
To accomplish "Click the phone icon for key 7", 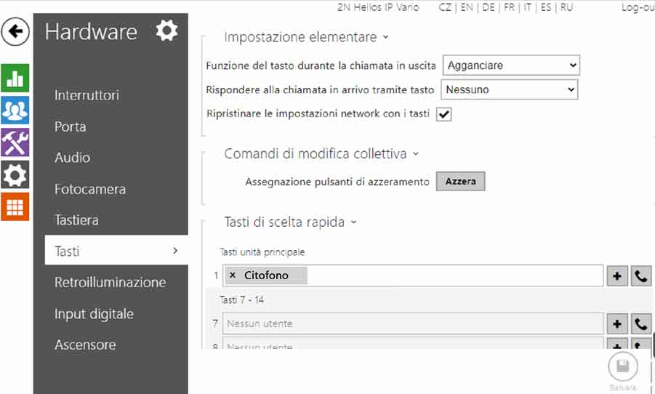I will pos(640,323).
